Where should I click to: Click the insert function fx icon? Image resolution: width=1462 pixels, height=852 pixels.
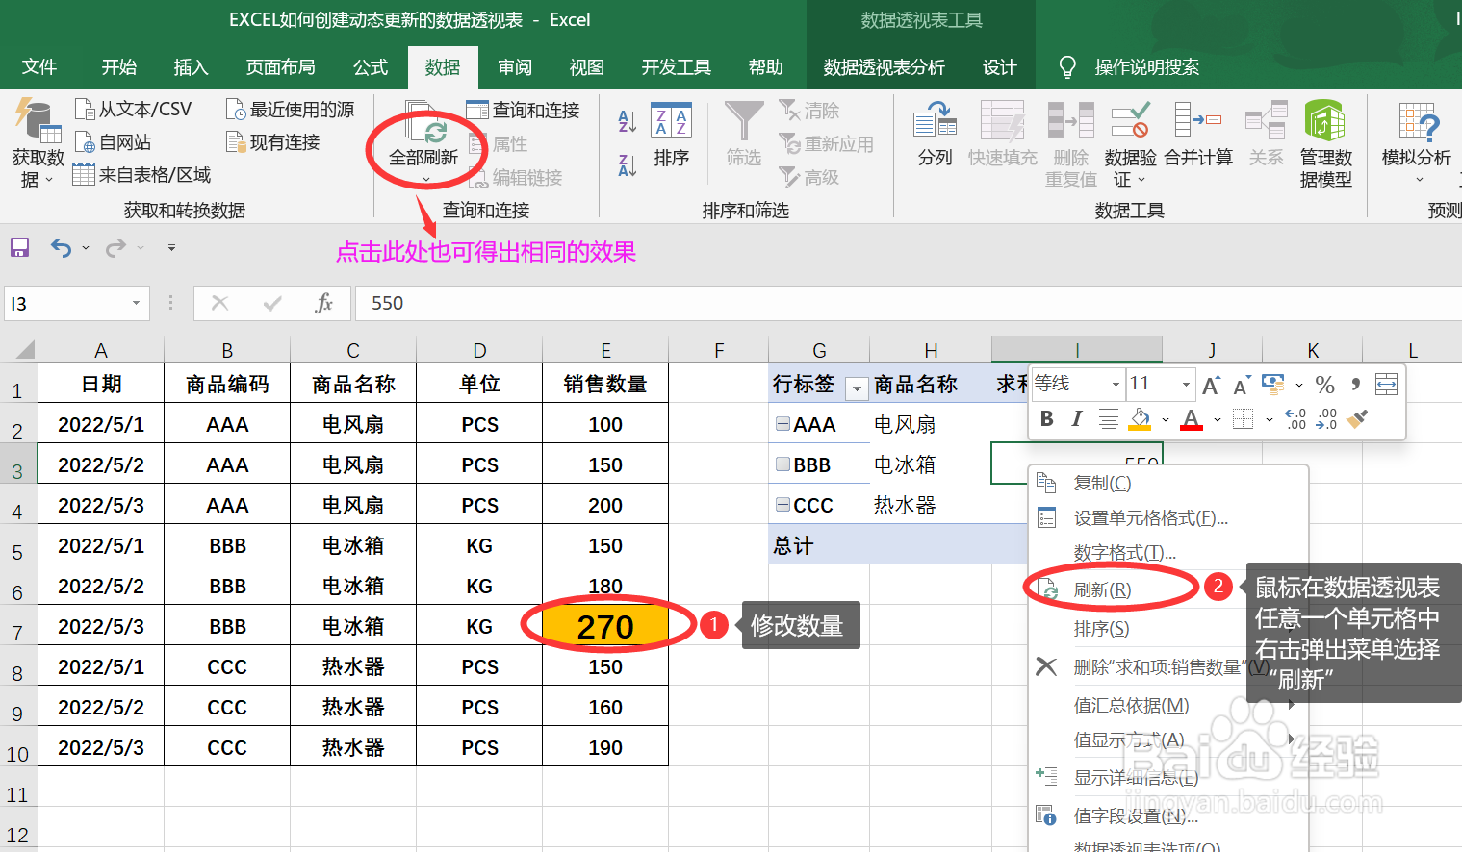[324, 303]
